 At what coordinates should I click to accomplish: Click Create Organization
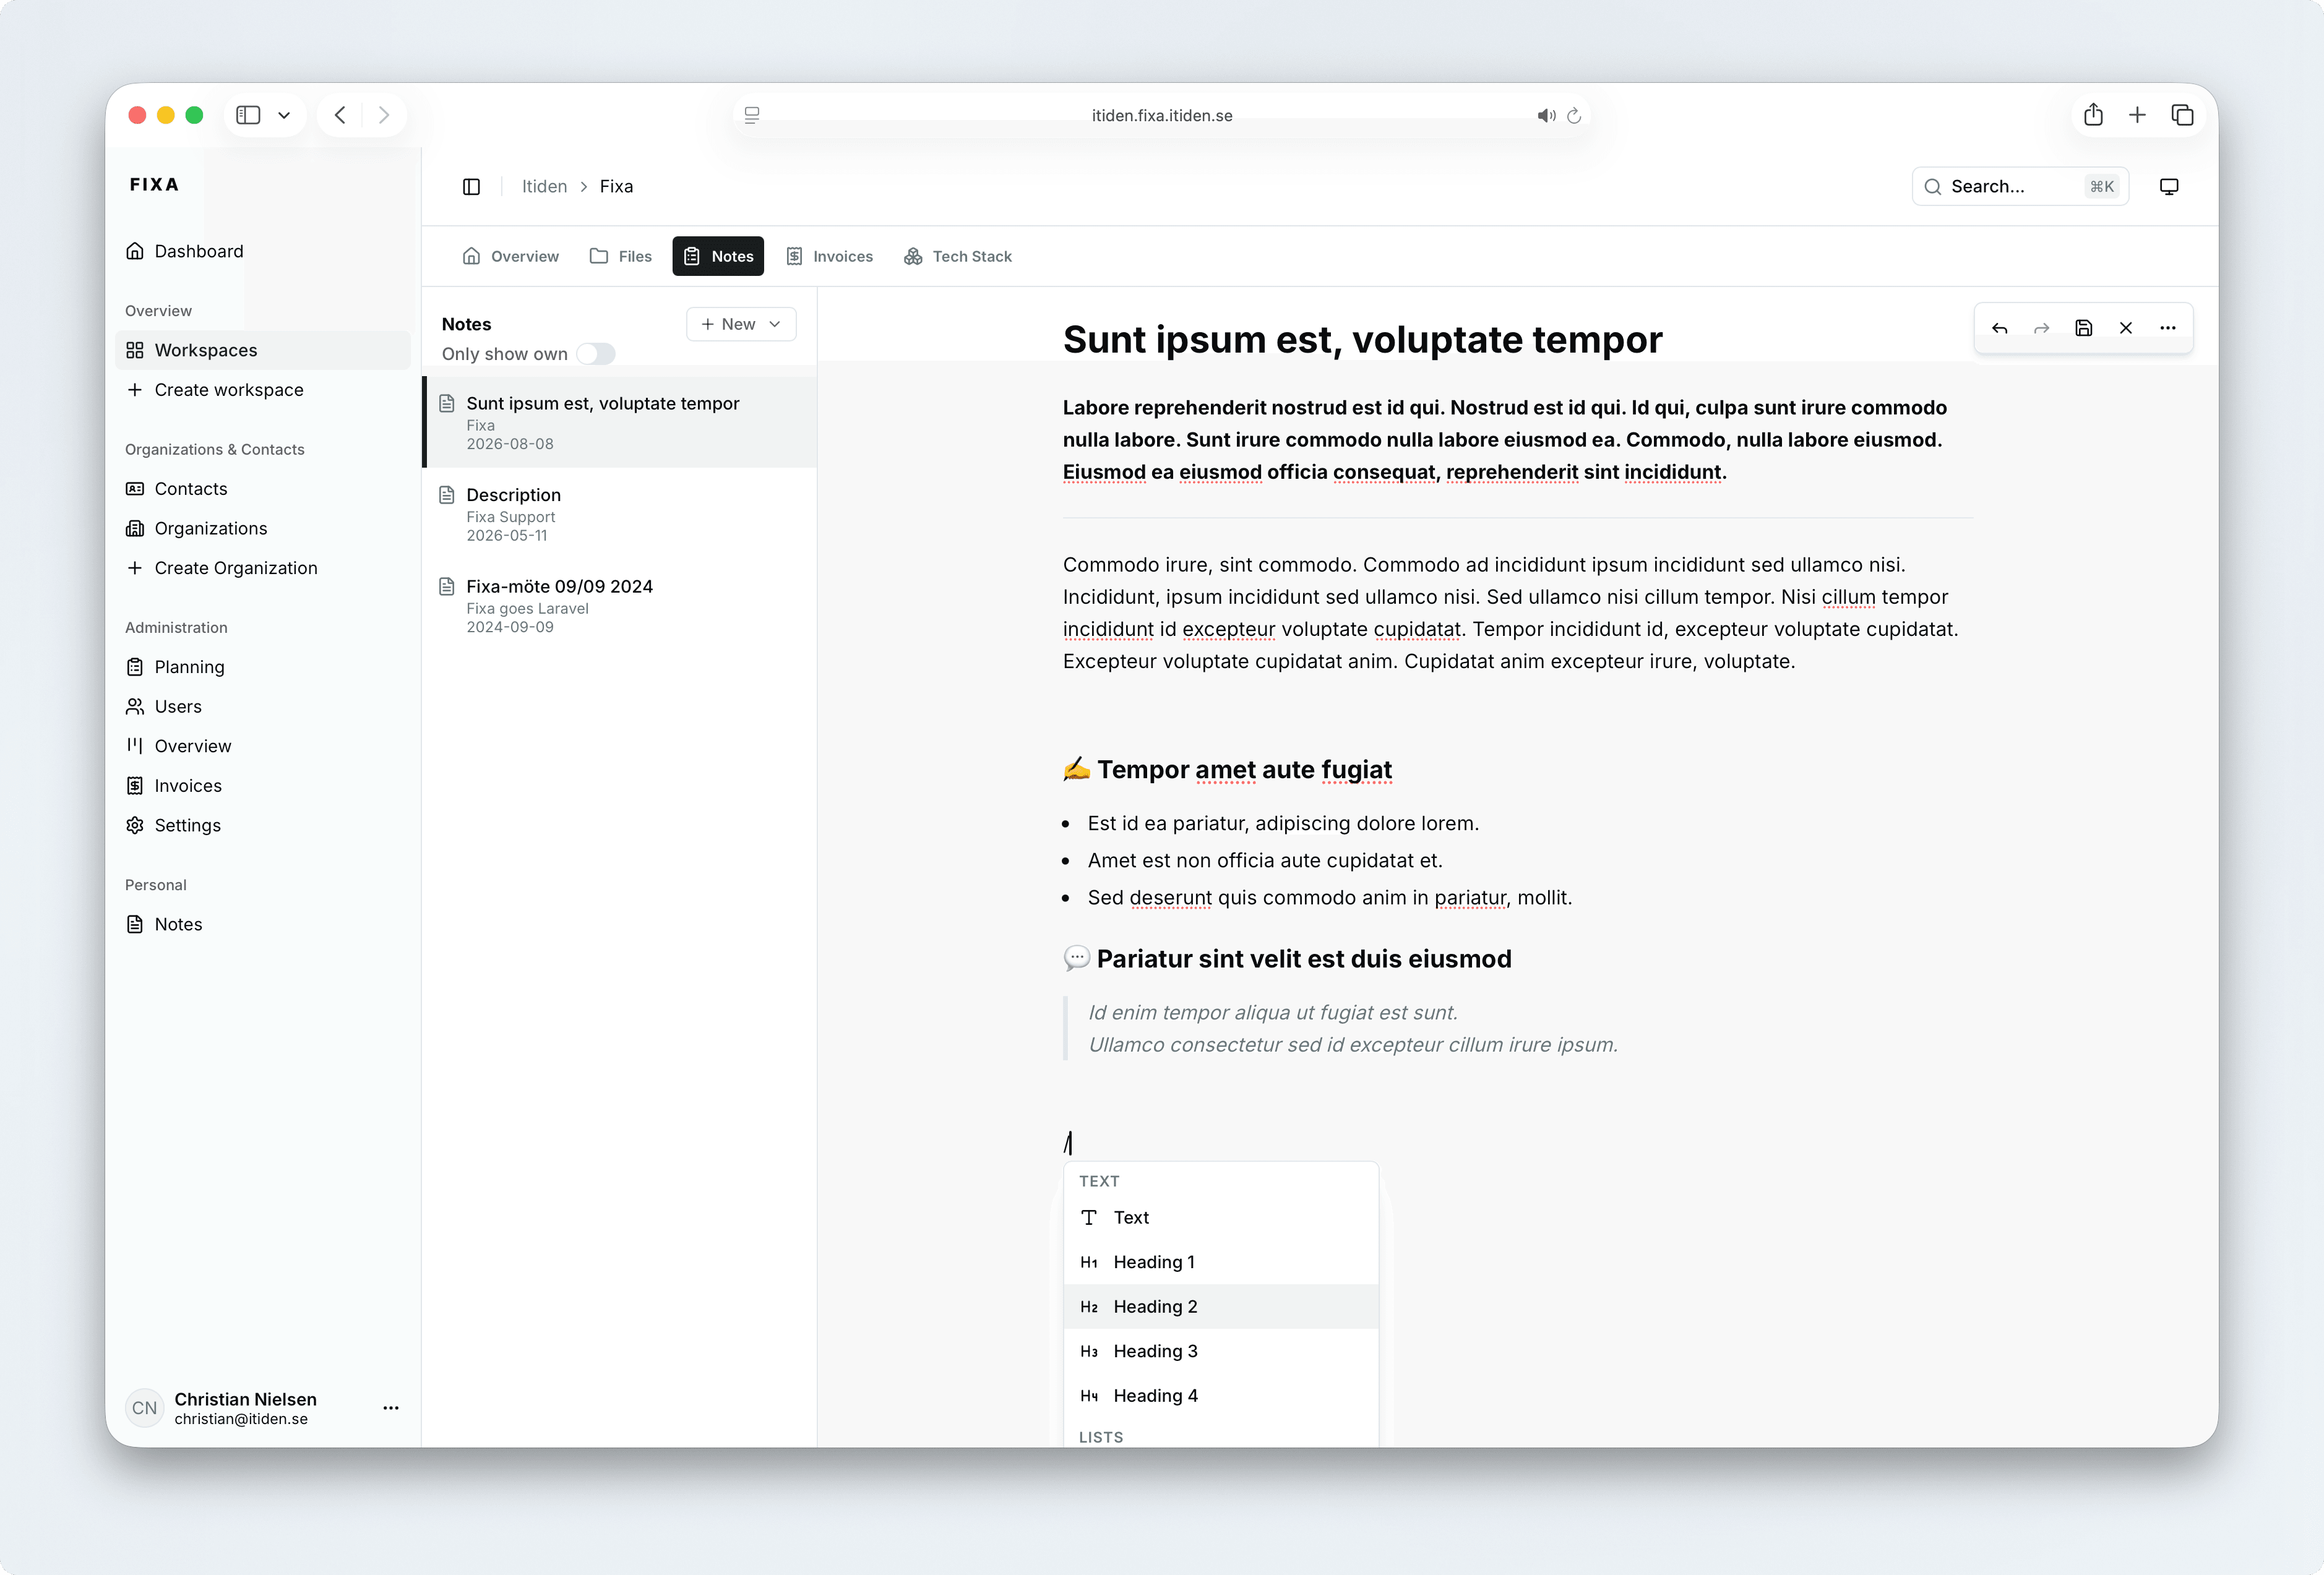[263, 568]
